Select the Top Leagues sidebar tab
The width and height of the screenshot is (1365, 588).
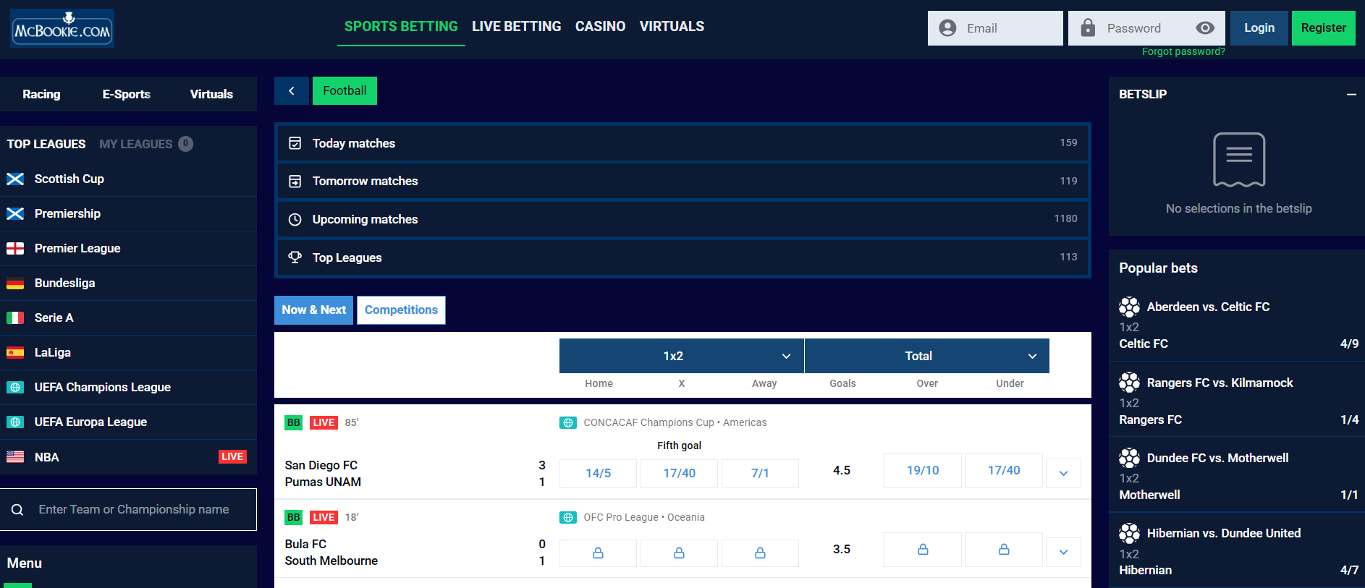tap(46, 144)
